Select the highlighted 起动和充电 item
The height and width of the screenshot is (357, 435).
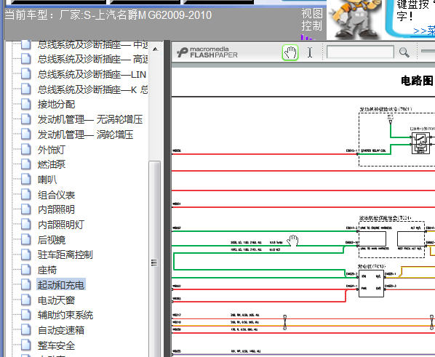(x=61, y=285)
